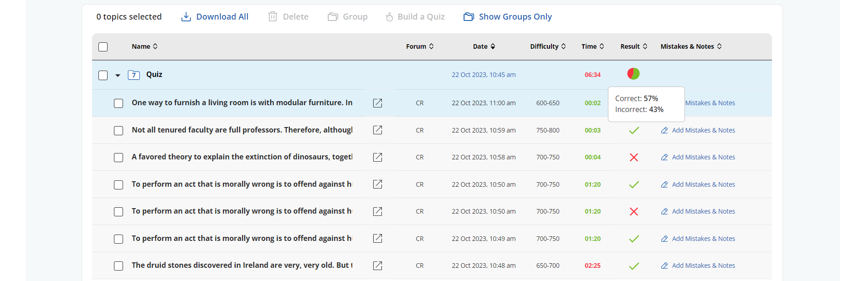
Task: Collapse the Quiz group with the arrow
Action: point(118,75)
